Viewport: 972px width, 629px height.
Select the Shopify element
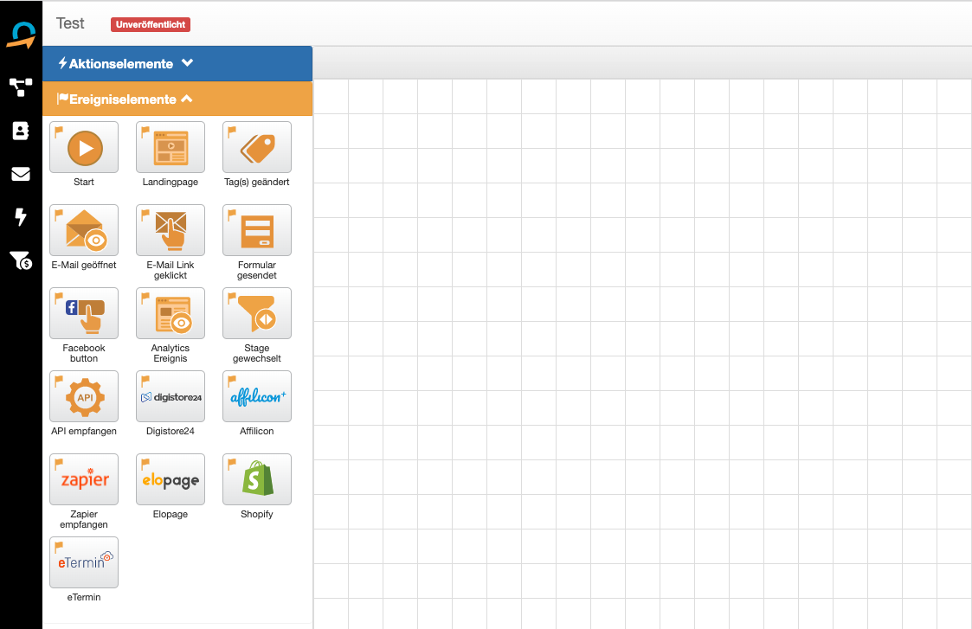(257, 479)
